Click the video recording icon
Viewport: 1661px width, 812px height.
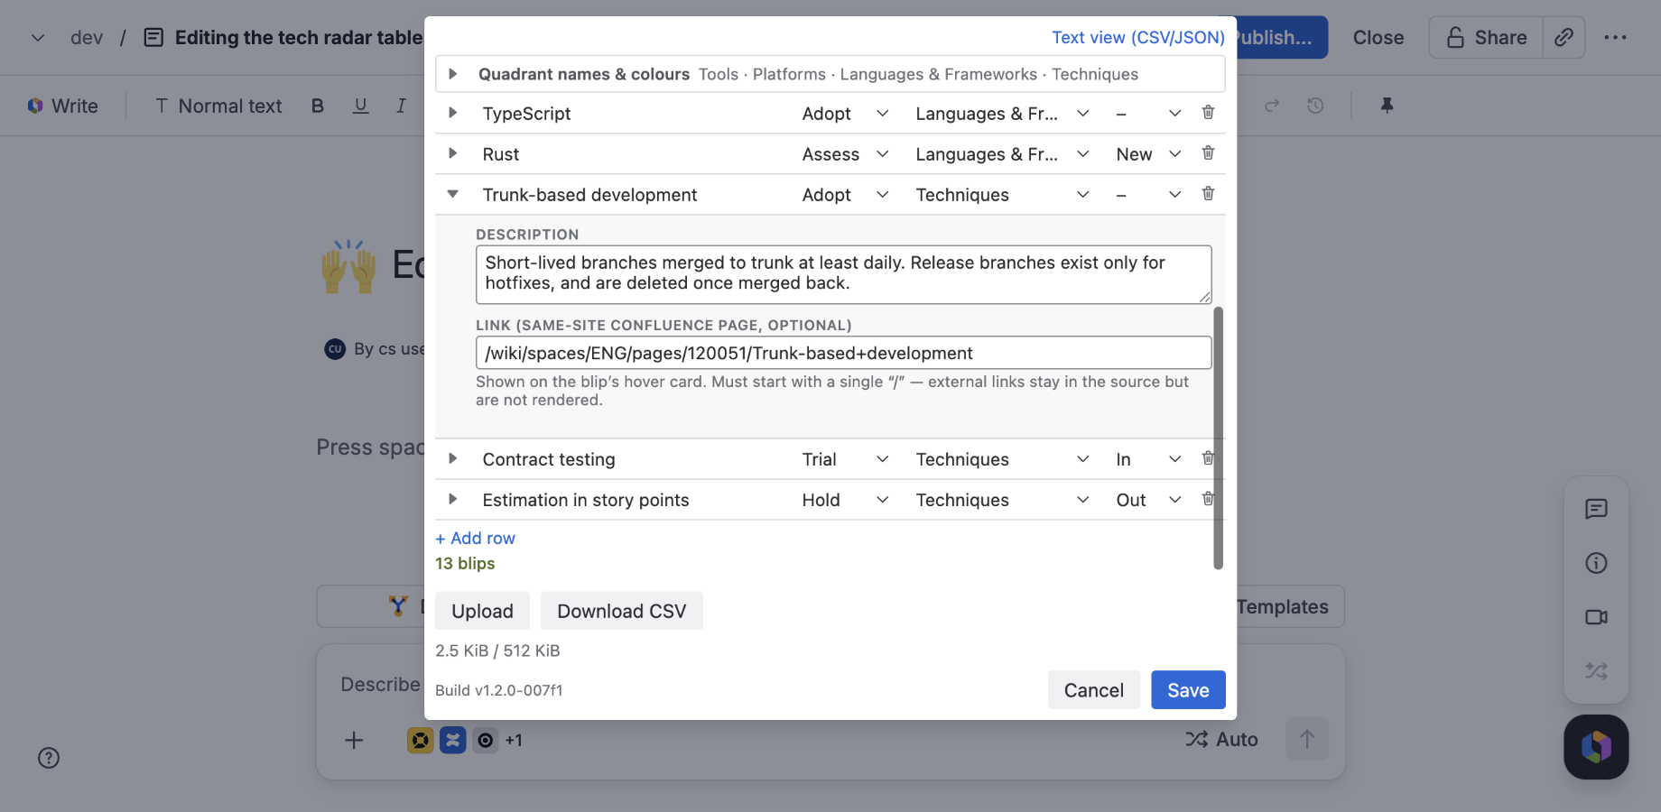(1596, 617)
